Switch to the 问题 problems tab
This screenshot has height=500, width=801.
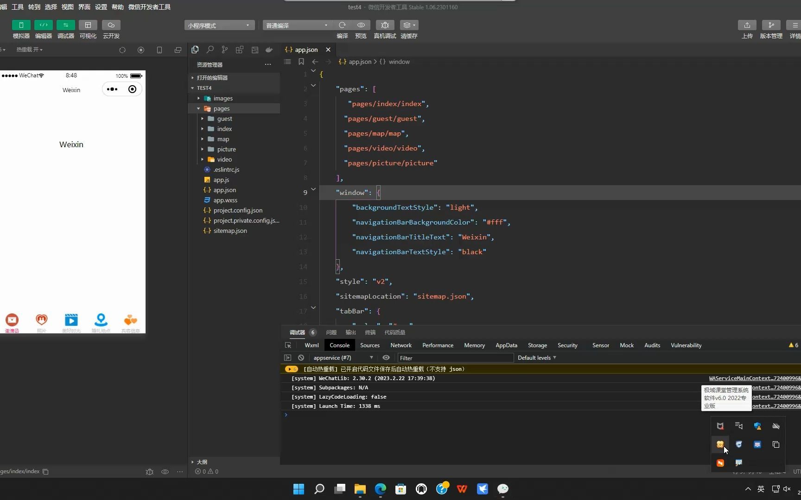coord(331,332)
